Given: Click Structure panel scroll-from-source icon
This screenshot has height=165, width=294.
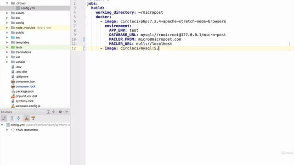Looking at the screenshot, I should click(48, 112).
